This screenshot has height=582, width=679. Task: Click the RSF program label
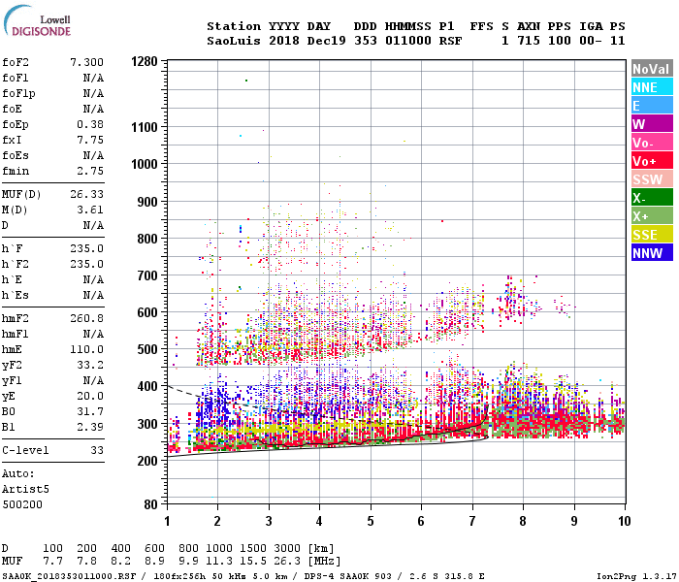coord(450,41)
